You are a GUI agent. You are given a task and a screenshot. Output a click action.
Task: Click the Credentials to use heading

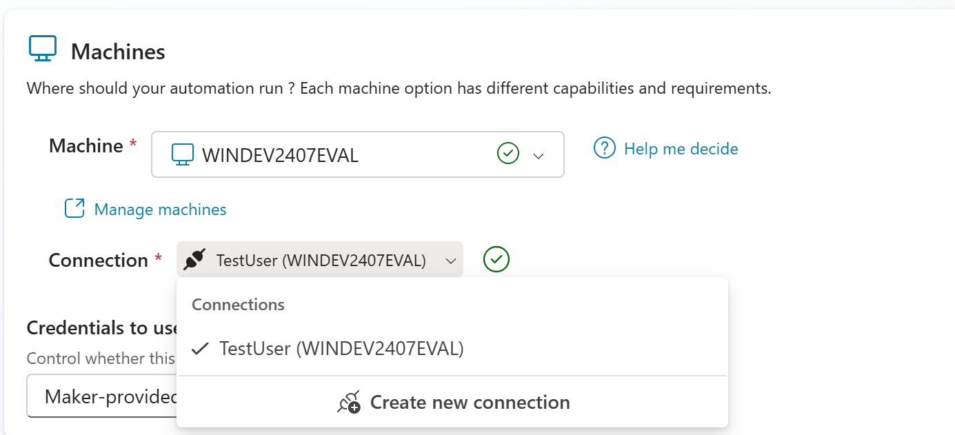coord(101,328)
